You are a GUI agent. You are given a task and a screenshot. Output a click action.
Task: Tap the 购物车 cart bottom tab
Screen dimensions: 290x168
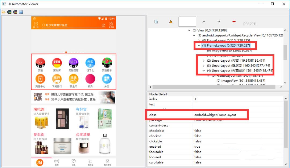tap(90, 162)
